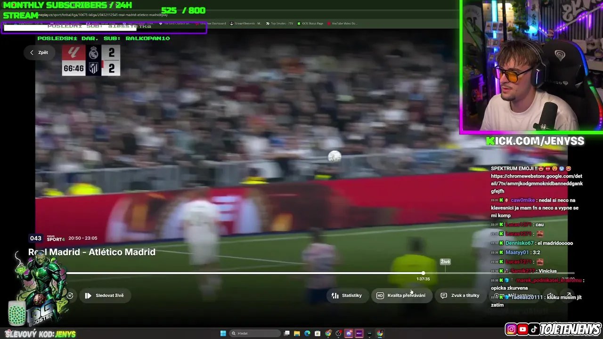
Task: Click the caw0mike username in chat
Action: pyautogui.click(x=523, y=200)
